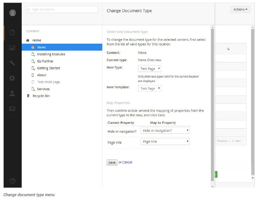Open the Help question mark icon
The height and width of the screenshot is (201, 257).
pos(13,181)
